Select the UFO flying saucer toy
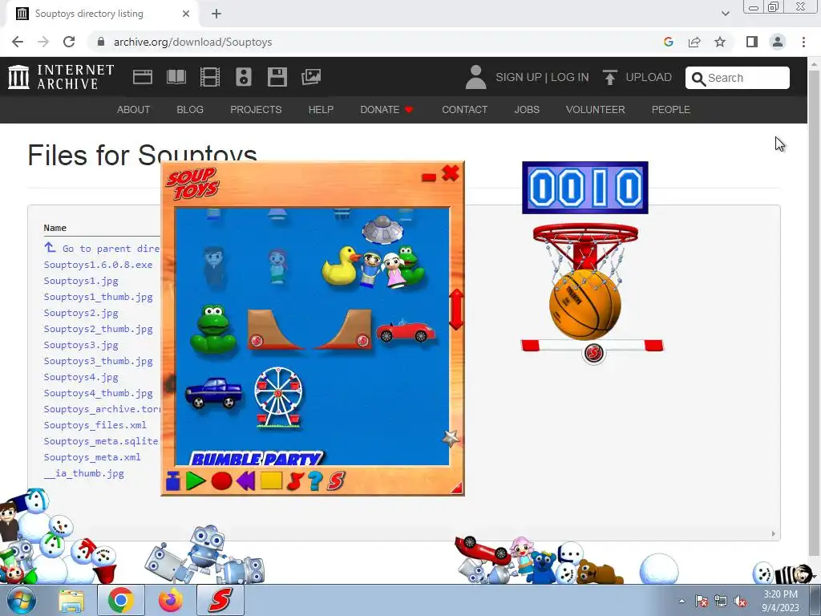The width and height of the screenshot is (821, 616). 382,229
